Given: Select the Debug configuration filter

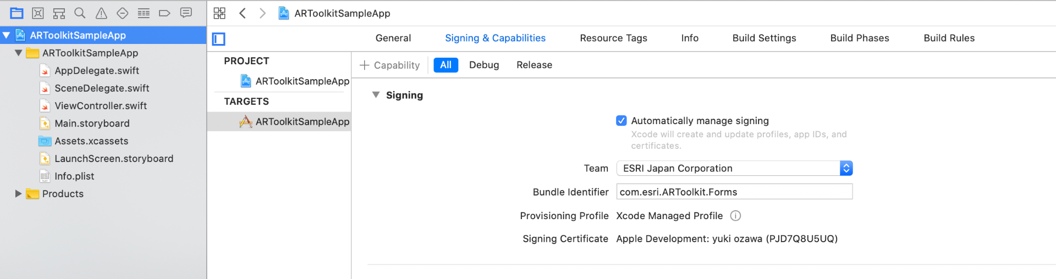Looking at the screenshot, I should pos(484,65).
